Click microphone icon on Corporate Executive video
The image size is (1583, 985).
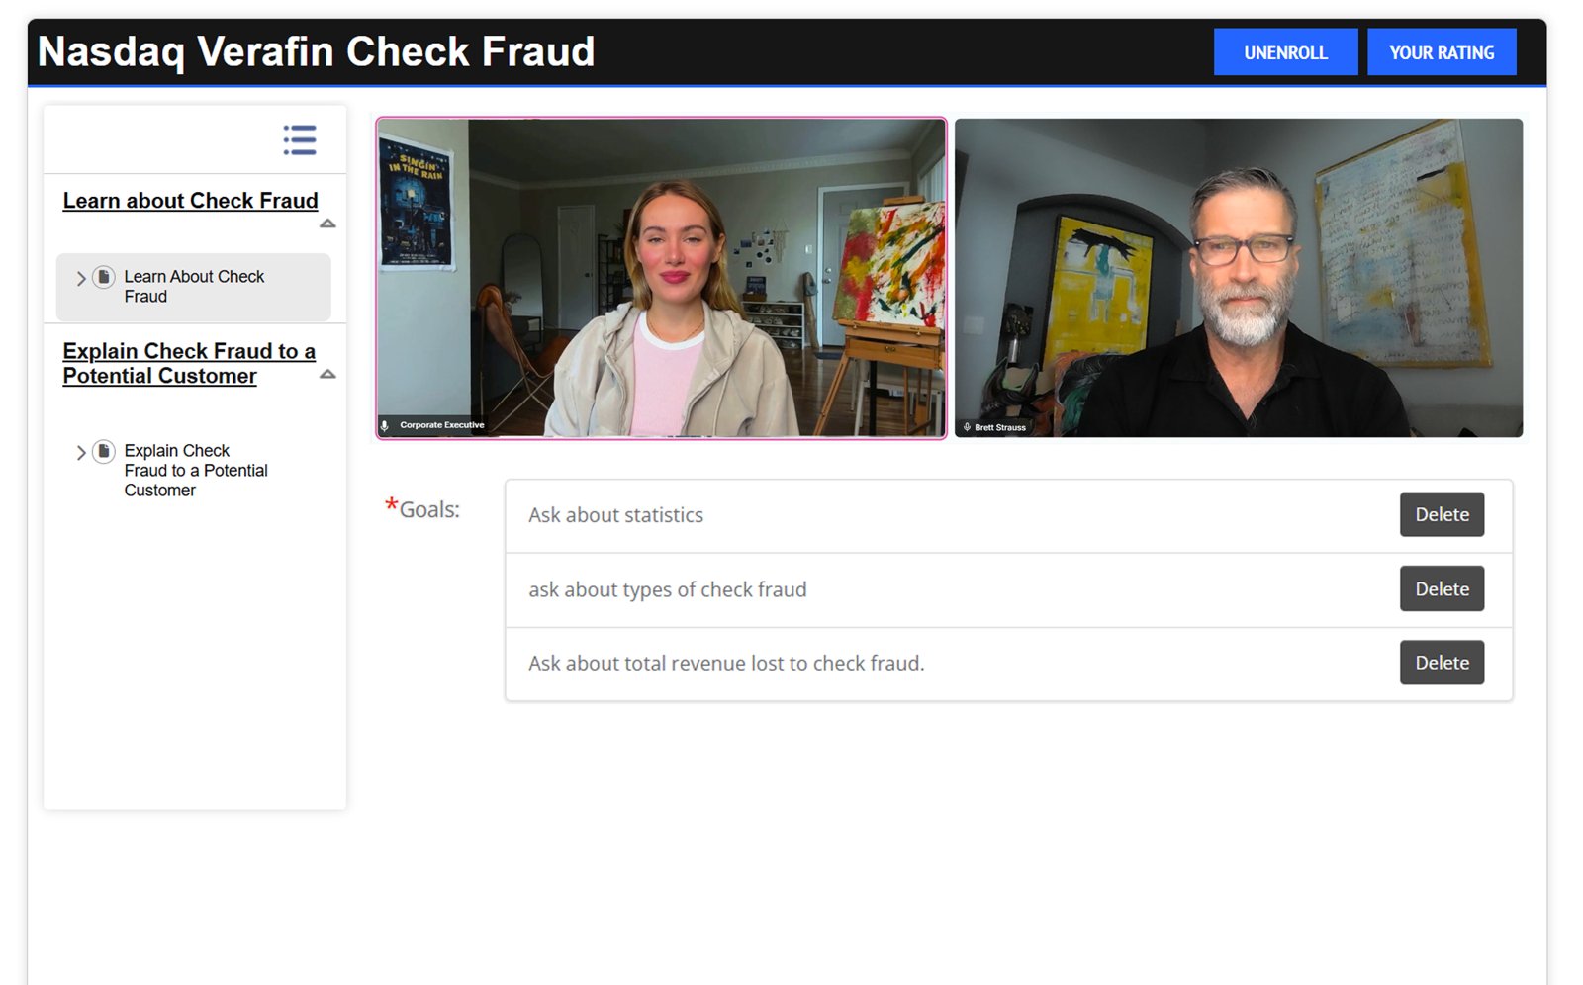[385, 425]
